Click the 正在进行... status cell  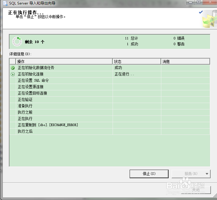[137, 74]
